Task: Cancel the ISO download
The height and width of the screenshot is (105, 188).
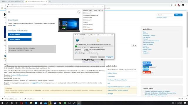Action: tap(110, 57)
